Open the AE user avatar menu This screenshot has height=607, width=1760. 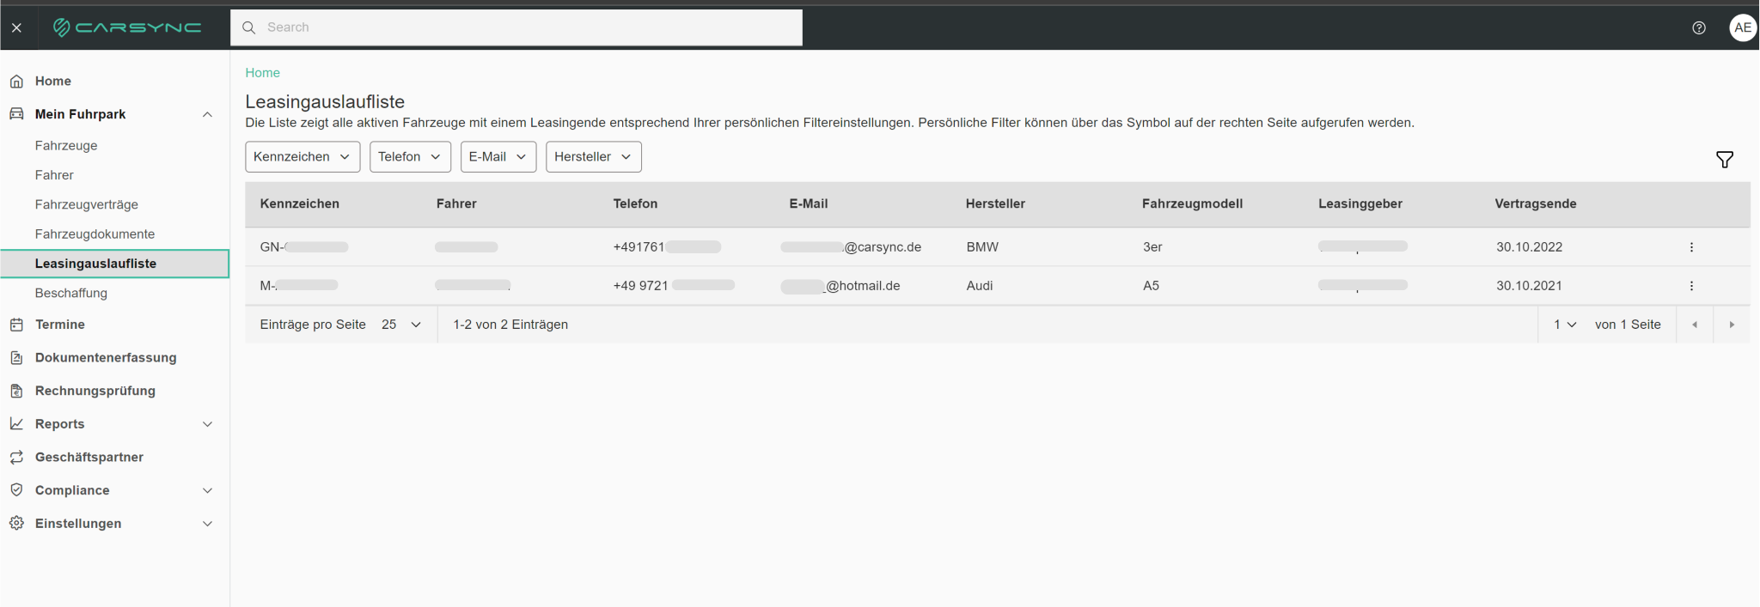(1742, 27)
